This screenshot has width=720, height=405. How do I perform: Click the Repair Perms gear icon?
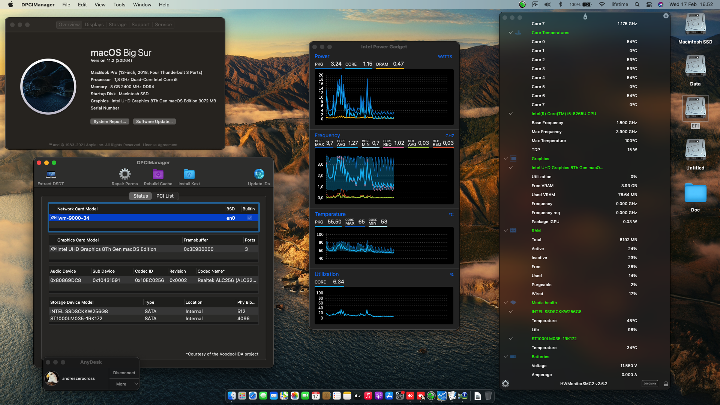coord(124,174)
